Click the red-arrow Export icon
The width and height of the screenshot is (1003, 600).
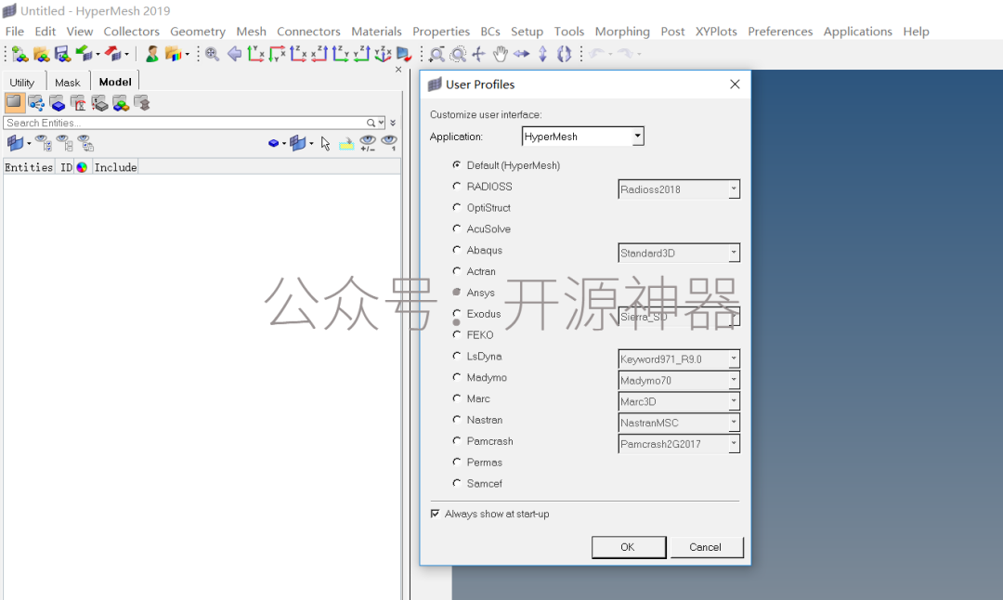[112, 55]
